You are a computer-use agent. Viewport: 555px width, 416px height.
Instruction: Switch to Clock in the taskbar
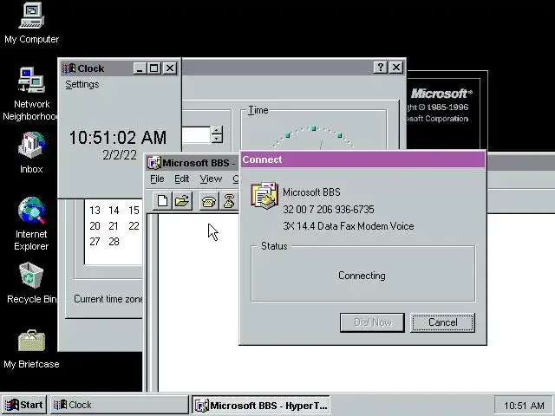pos(120,405)
